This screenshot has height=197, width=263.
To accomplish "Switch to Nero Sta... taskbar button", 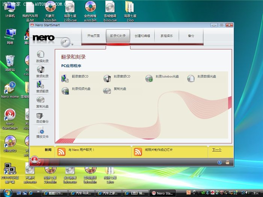I will (162, 193).
